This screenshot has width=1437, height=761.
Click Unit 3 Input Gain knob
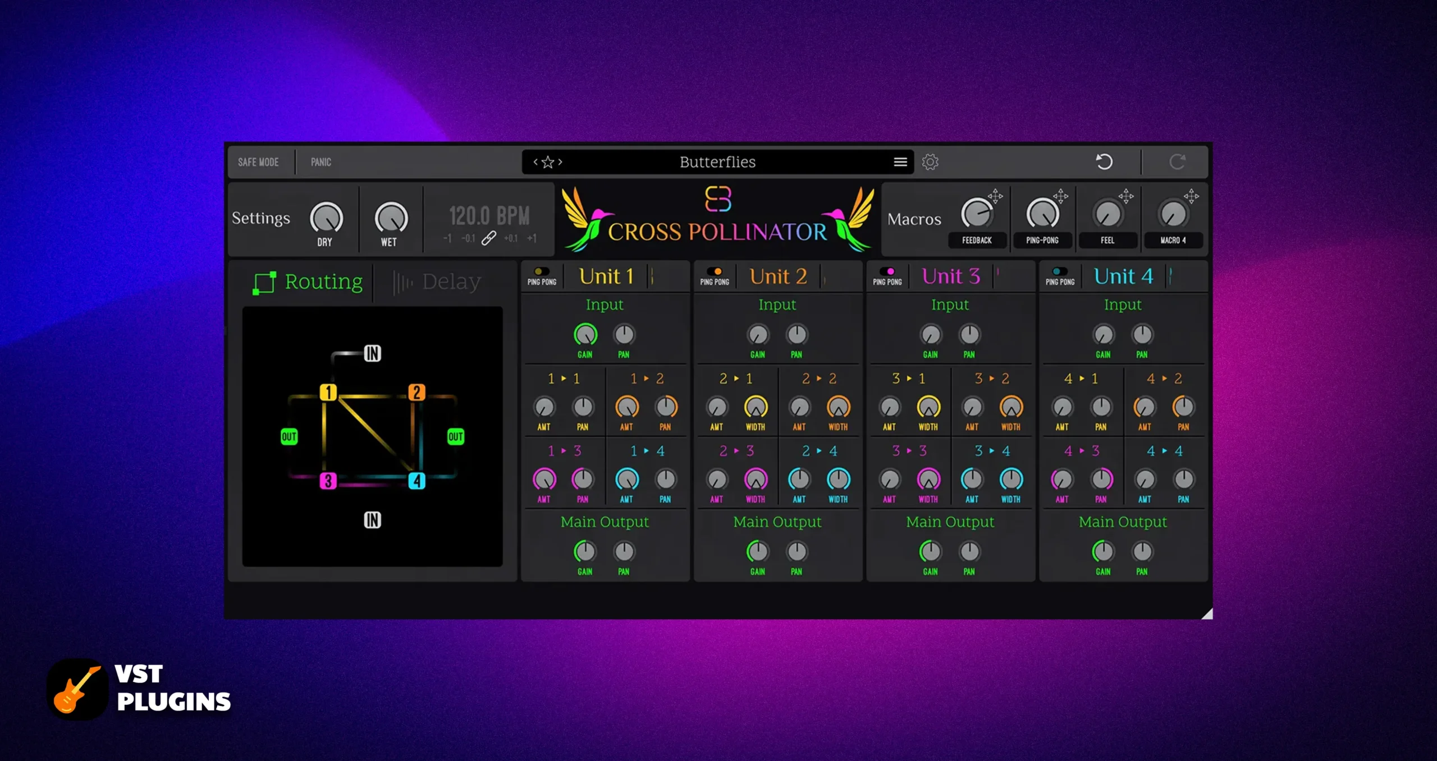pos(931,335)
